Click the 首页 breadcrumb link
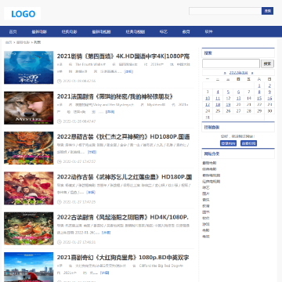 (9, 42)
